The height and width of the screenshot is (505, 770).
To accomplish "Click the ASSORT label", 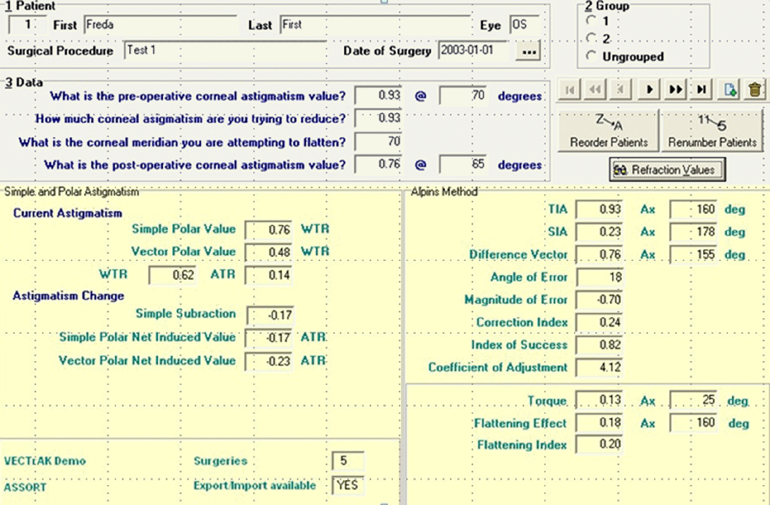I will tap(25, 487).
